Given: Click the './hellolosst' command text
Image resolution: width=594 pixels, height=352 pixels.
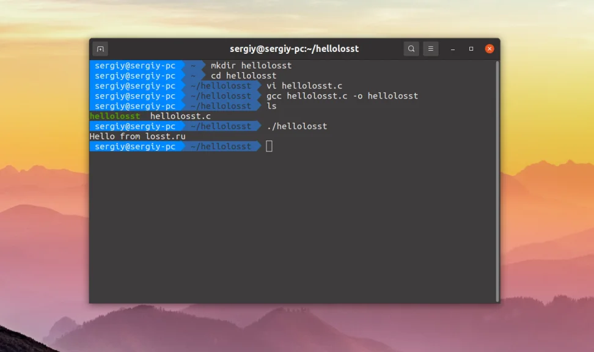Looking at the screenshot, I should [x=296, y=126].
